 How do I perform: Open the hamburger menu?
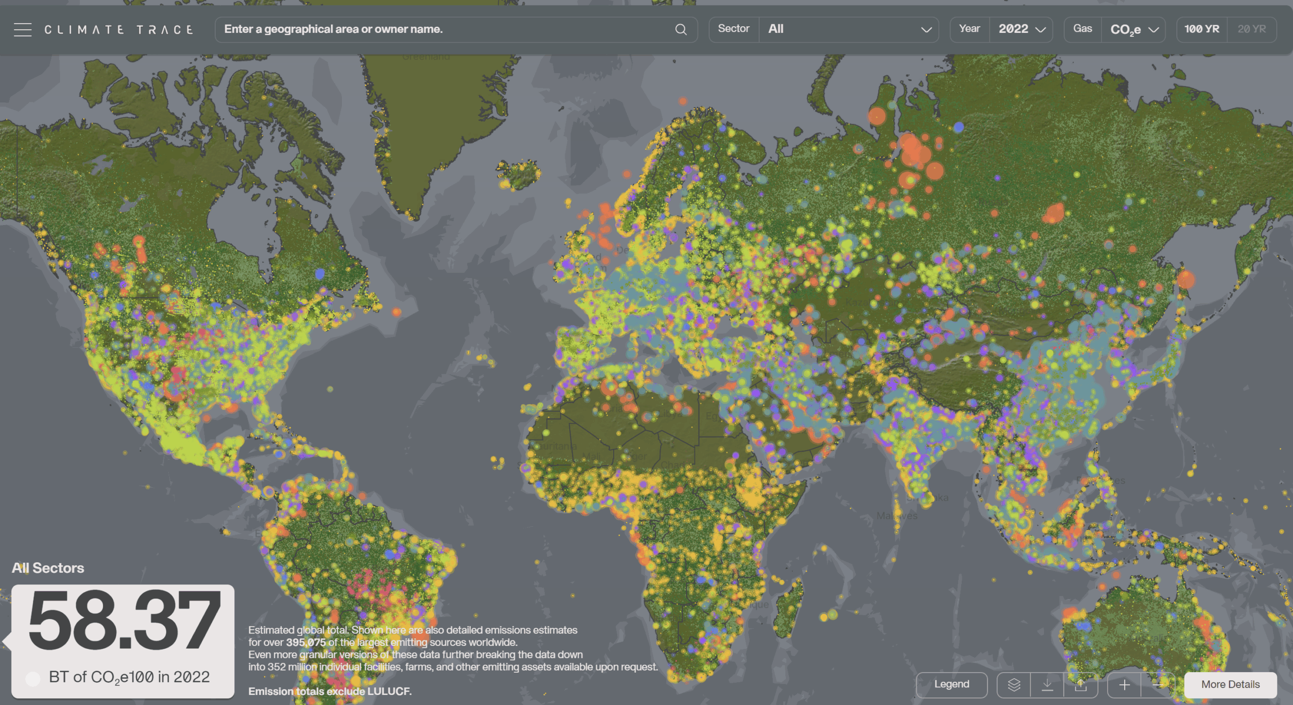[x=23, y=30]
